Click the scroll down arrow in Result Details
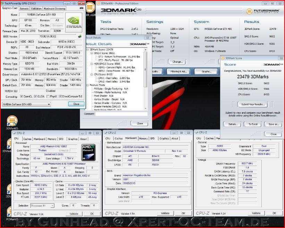Viewport: 285px width, 228px height. coord(145,108)
